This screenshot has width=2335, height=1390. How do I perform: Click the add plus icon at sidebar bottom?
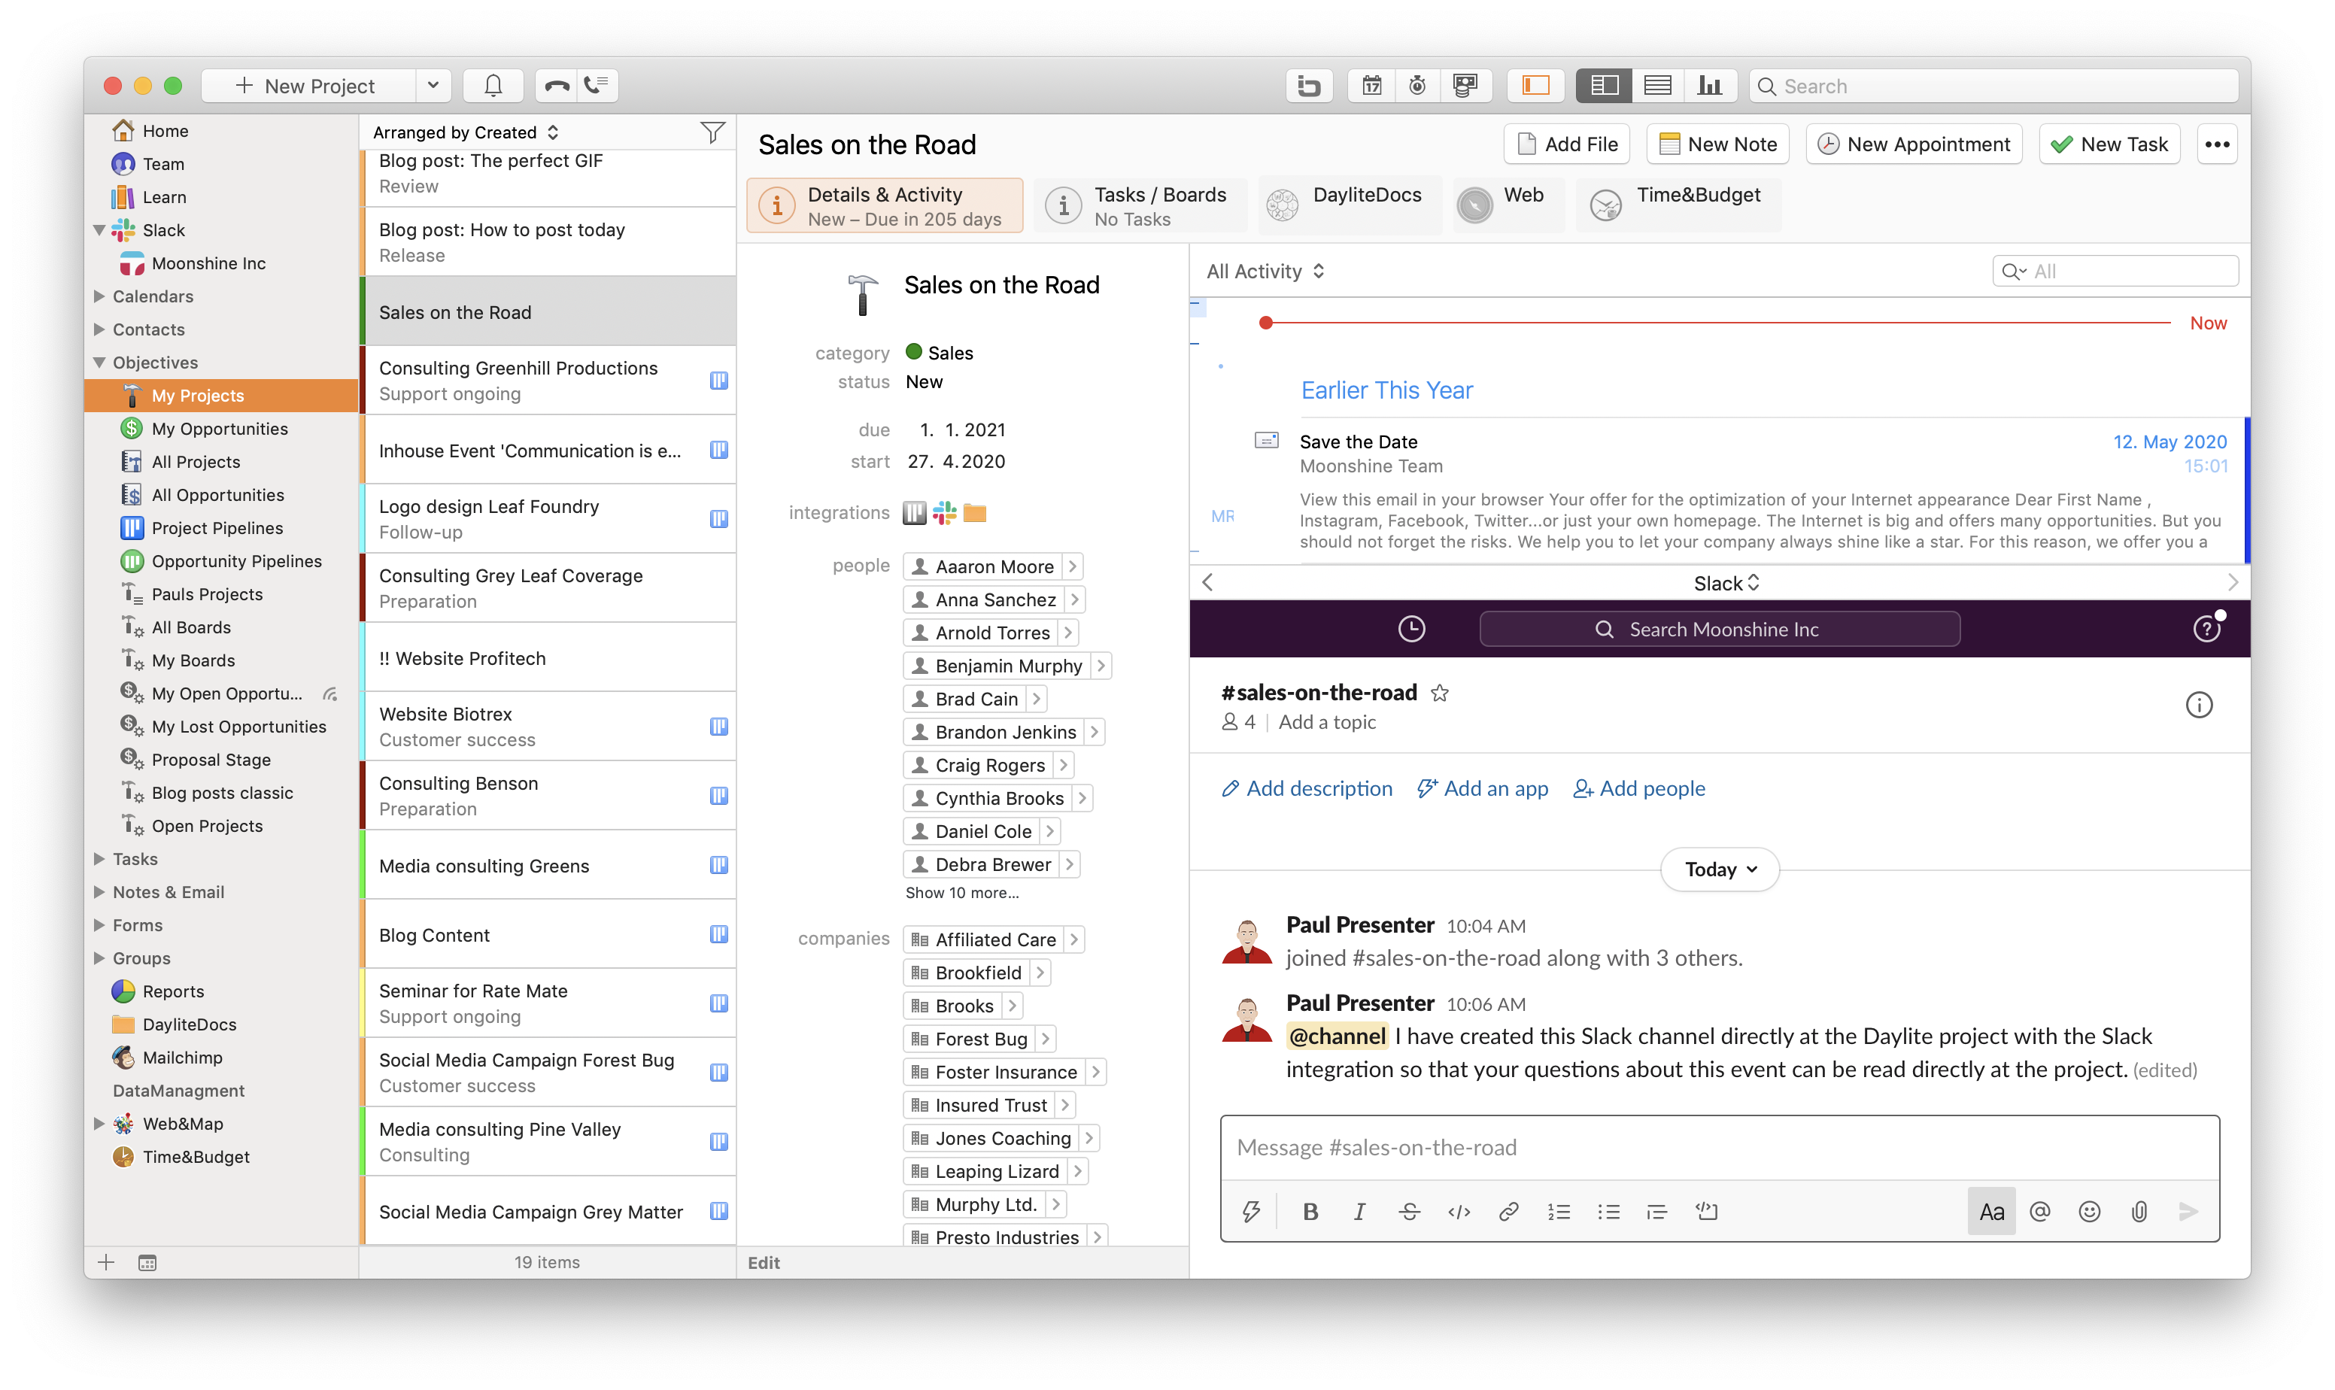(106, 1261)
